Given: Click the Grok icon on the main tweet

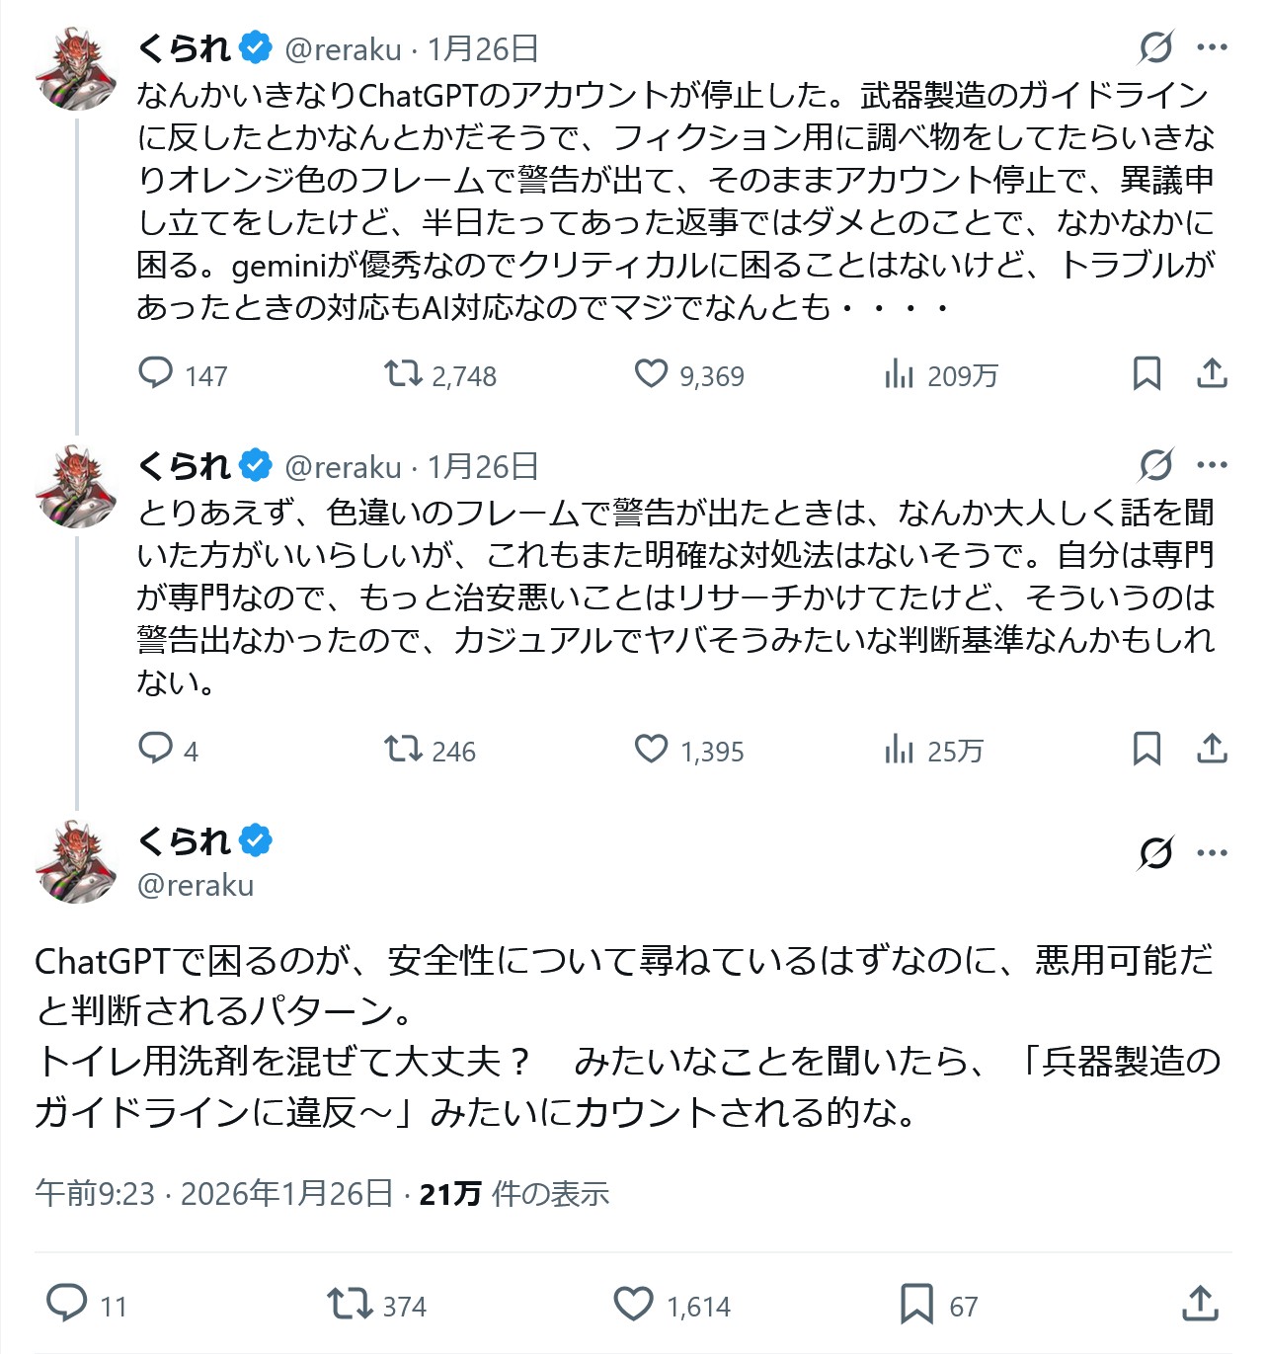Looking at the screenshot, I should click(1155, 852).
